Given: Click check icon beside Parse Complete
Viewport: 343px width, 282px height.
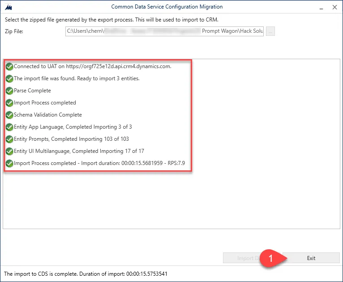Looking at the screenshot, I should pos(9,91).
